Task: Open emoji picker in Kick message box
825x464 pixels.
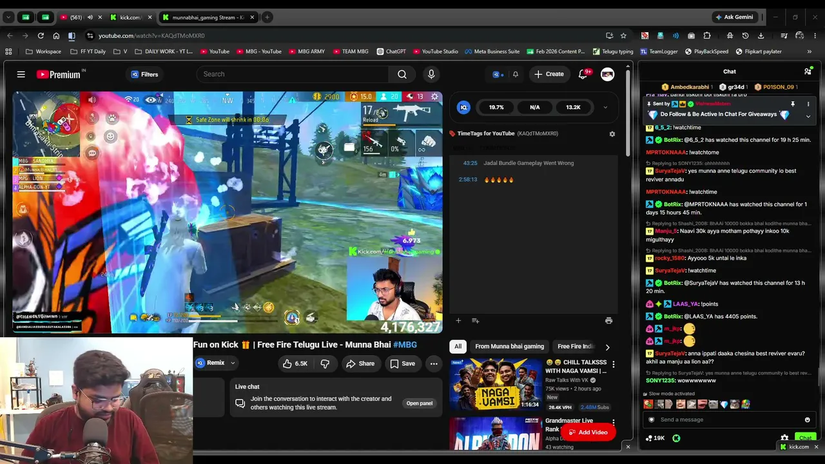Action: pyautogui.click(x=807, y=420)
